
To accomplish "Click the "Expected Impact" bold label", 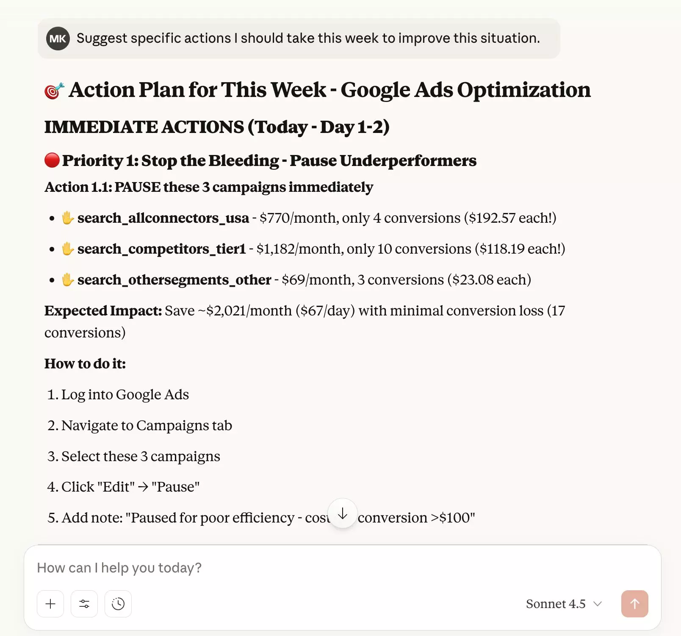I will [103, 311].
